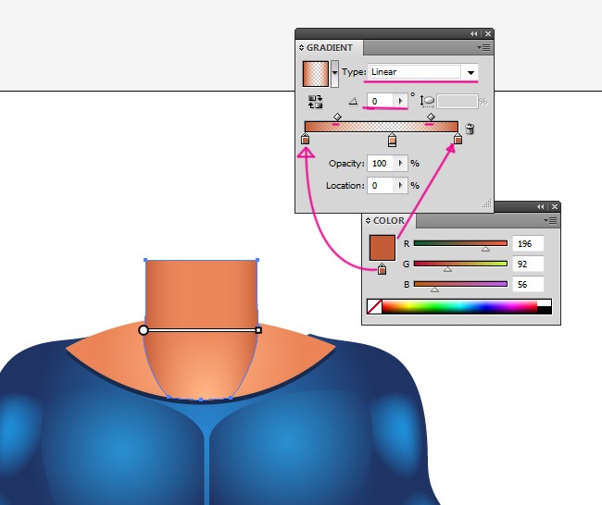Click the right midpoint diamond on gradient bar

click(x=432, y=117)
